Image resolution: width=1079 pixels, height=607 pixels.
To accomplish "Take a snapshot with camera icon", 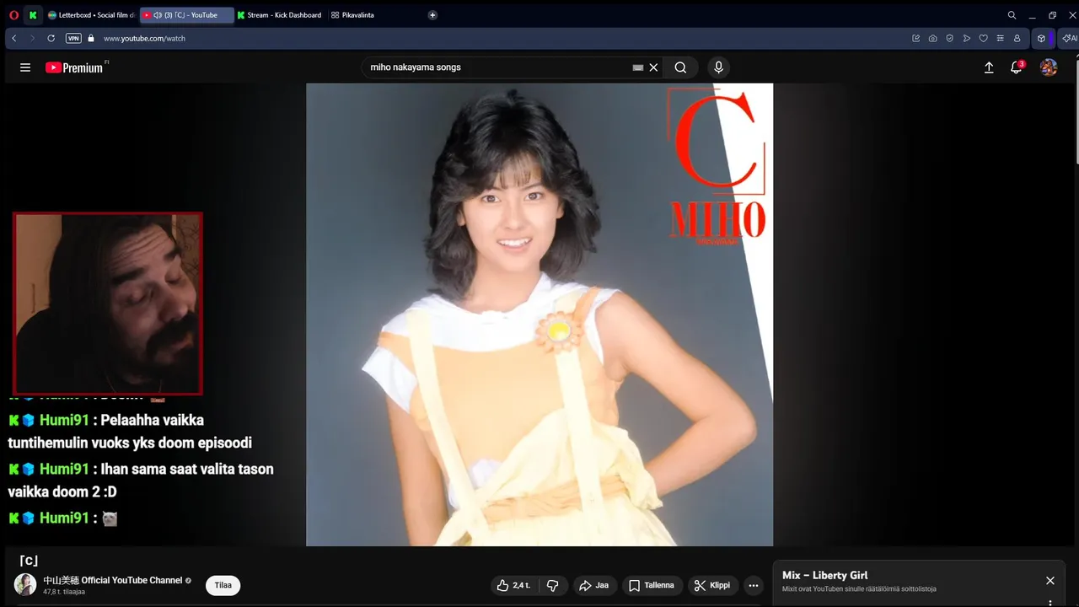I will [932, 38].
